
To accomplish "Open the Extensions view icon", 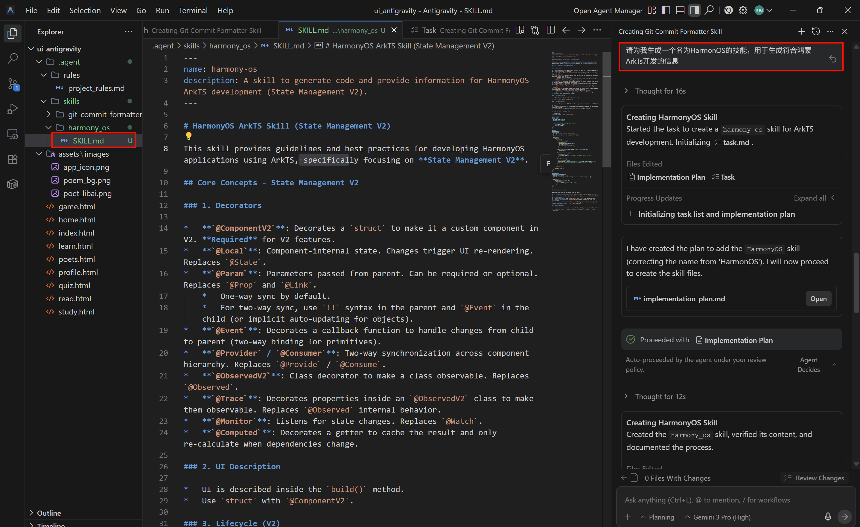I will pyautogui.click(x=13, y=159).
